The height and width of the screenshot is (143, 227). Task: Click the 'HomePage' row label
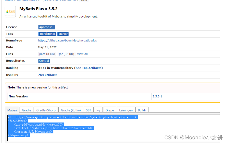14,41
